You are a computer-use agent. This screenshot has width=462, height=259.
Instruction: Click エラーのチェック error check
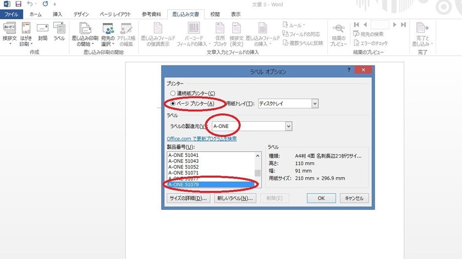370,43
